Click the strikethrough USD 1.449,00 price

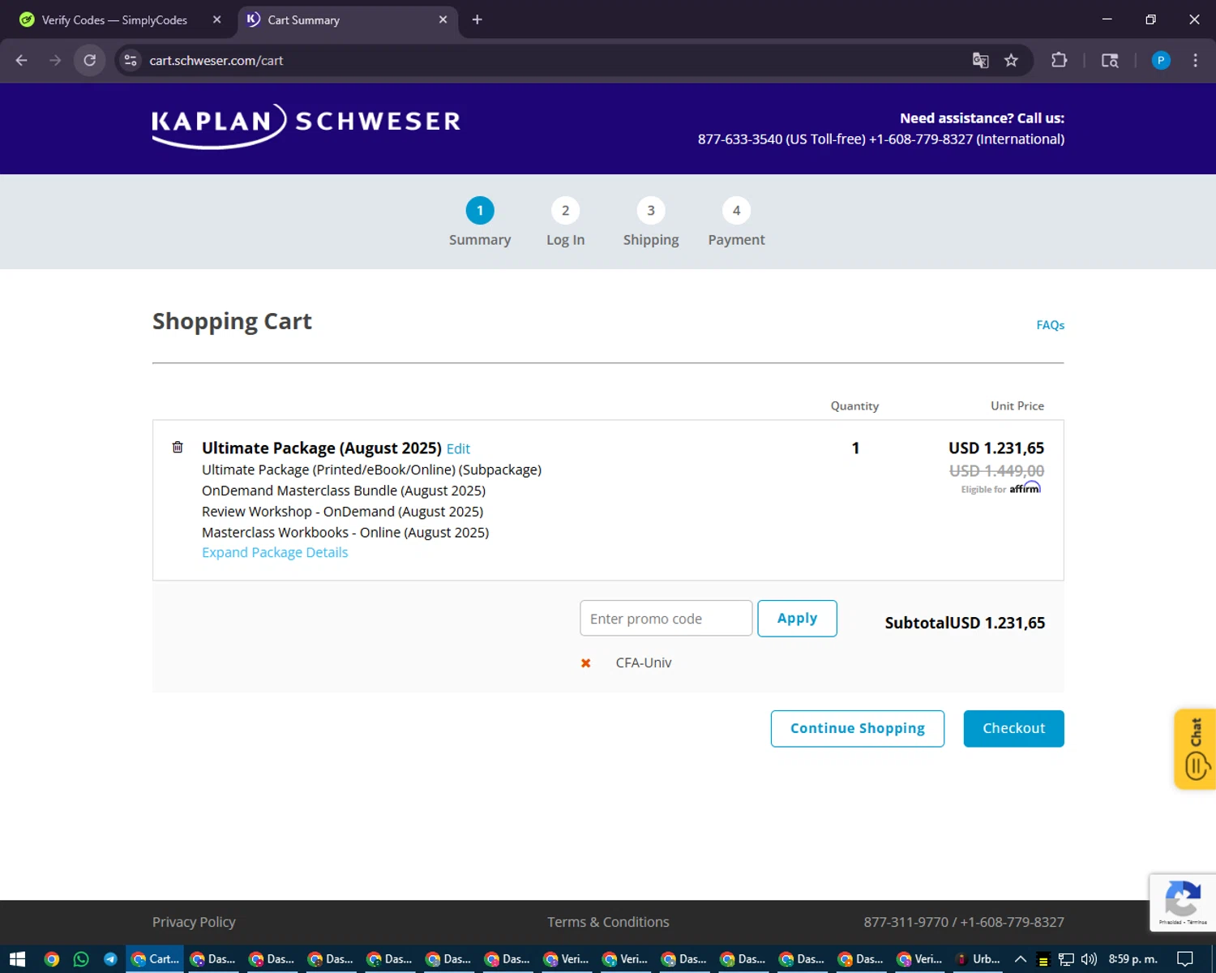pyautogui.click(x=996, y=471)
